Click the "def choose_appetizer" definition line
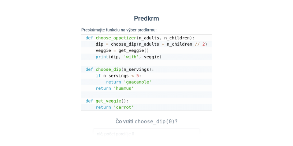This screenshot has width=293, height=146. 140,38
